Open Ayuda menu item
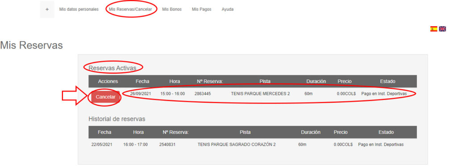This screenshot has width=457, height=166. (x=227, y=9)
